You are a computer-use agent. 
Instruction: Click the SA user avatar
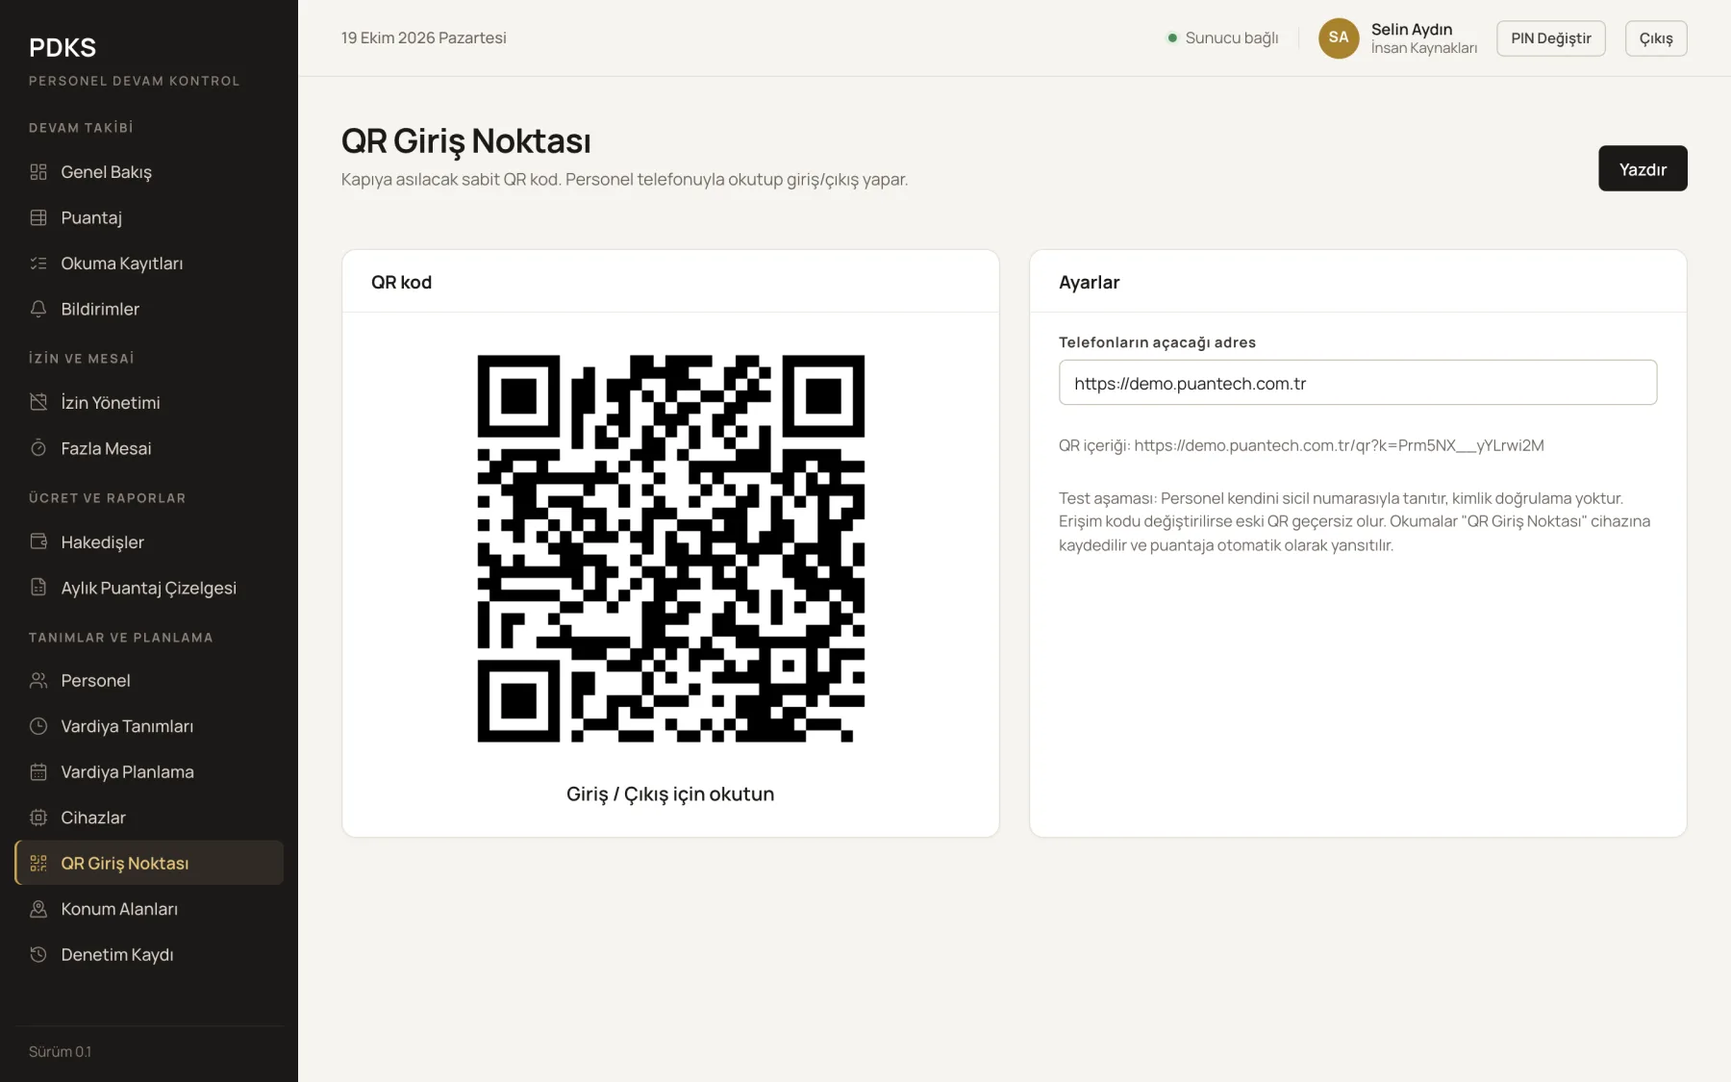pos(1339,38)
